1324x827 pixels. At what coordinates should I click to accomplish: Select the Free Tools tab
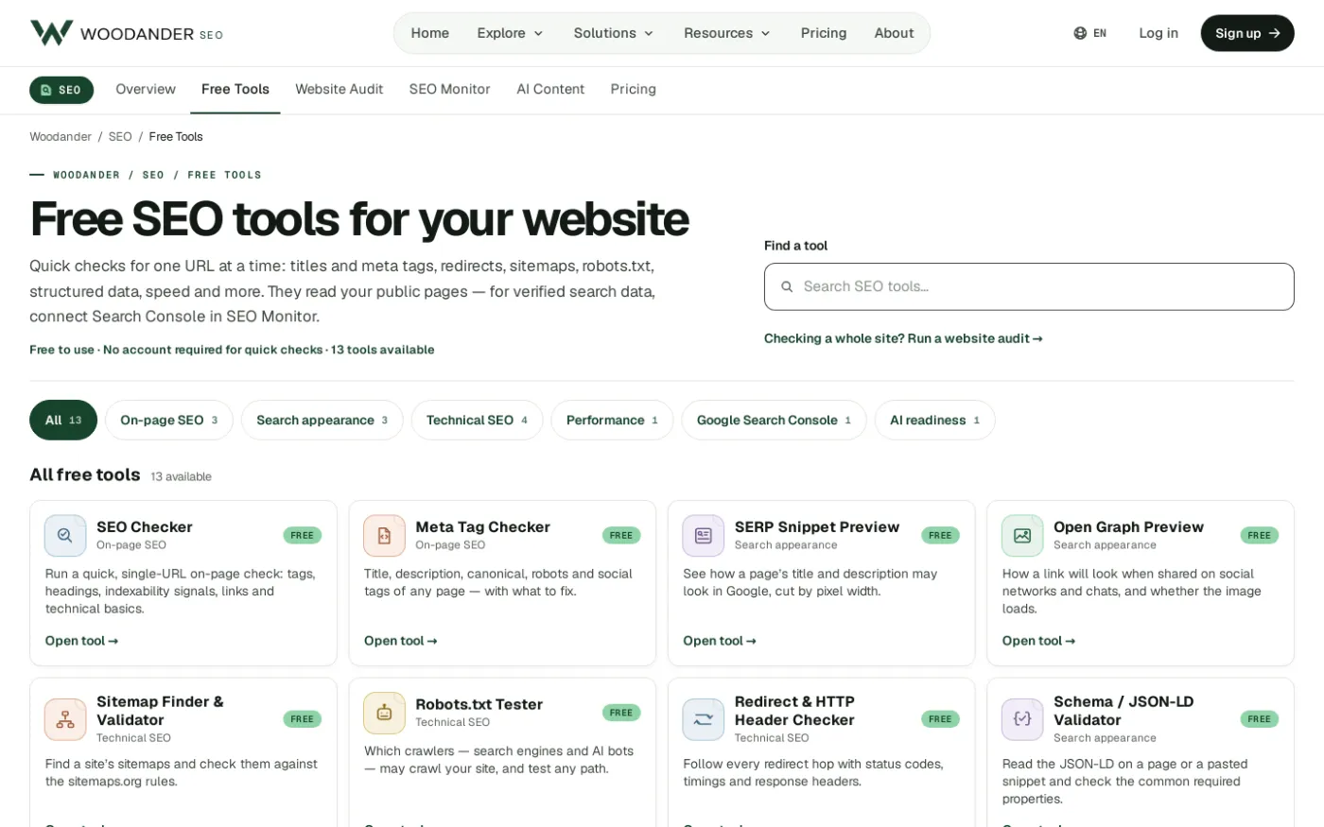[235, 89]
